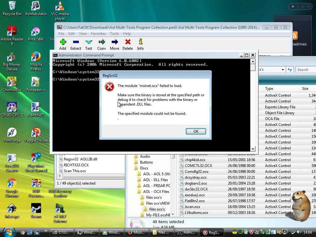The width and height of the screenshot is (316, 237).
Task: Click Command Prompt scrollbar up arrow
Action: click(253, 61)
